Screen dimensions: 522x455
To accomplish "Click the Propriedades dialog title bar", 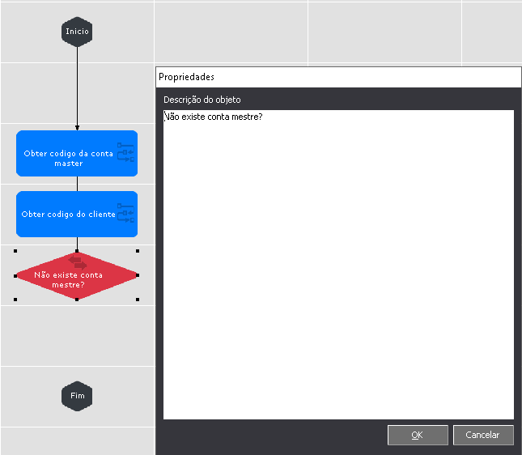I will click(x=338, y=77).
